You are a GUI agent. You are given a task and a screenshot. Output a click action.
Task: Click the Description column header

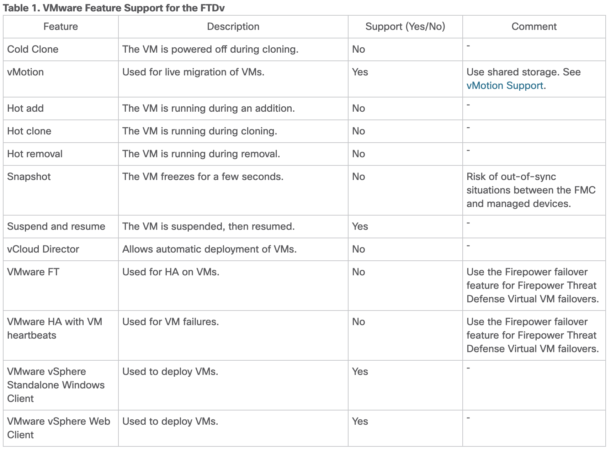tap(233, 27)
